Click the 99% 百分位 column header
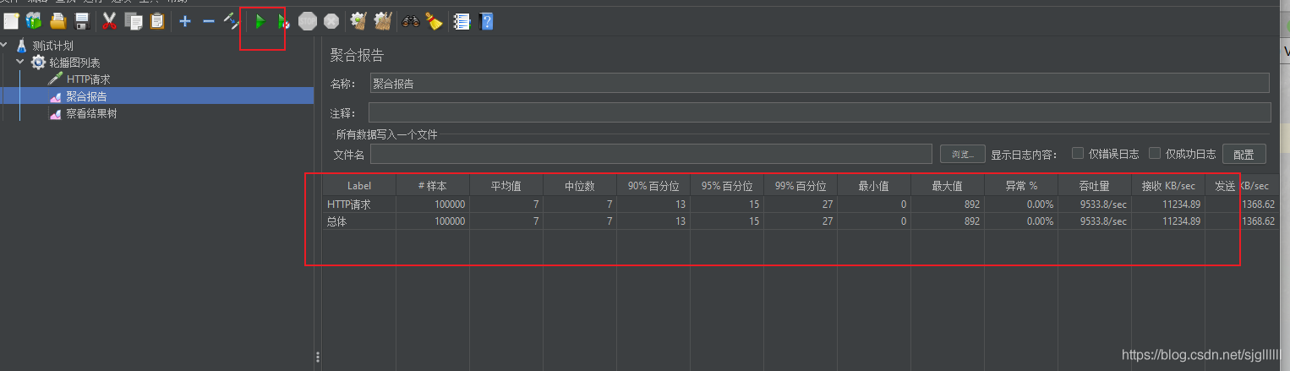 [801, 186]
